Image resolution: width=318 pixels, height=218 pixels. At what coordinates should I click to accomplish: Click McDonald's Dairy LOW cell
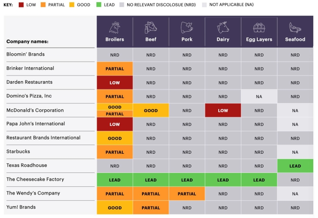(223, 110)
